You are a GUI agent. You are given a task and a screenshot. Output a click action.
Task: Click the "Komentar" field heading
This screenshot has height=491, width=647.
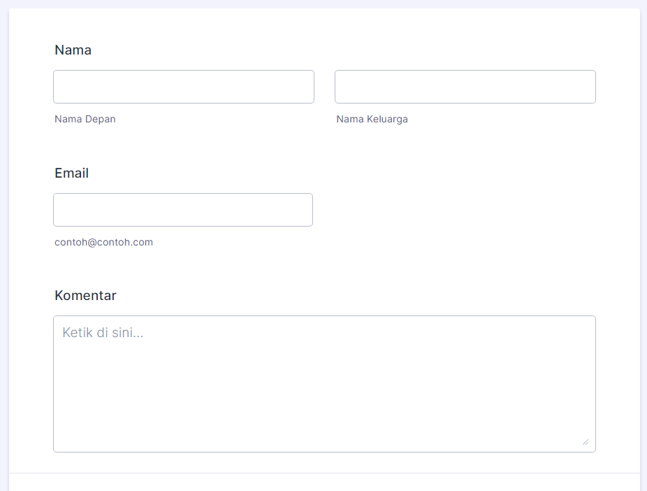tap(85, 296)
